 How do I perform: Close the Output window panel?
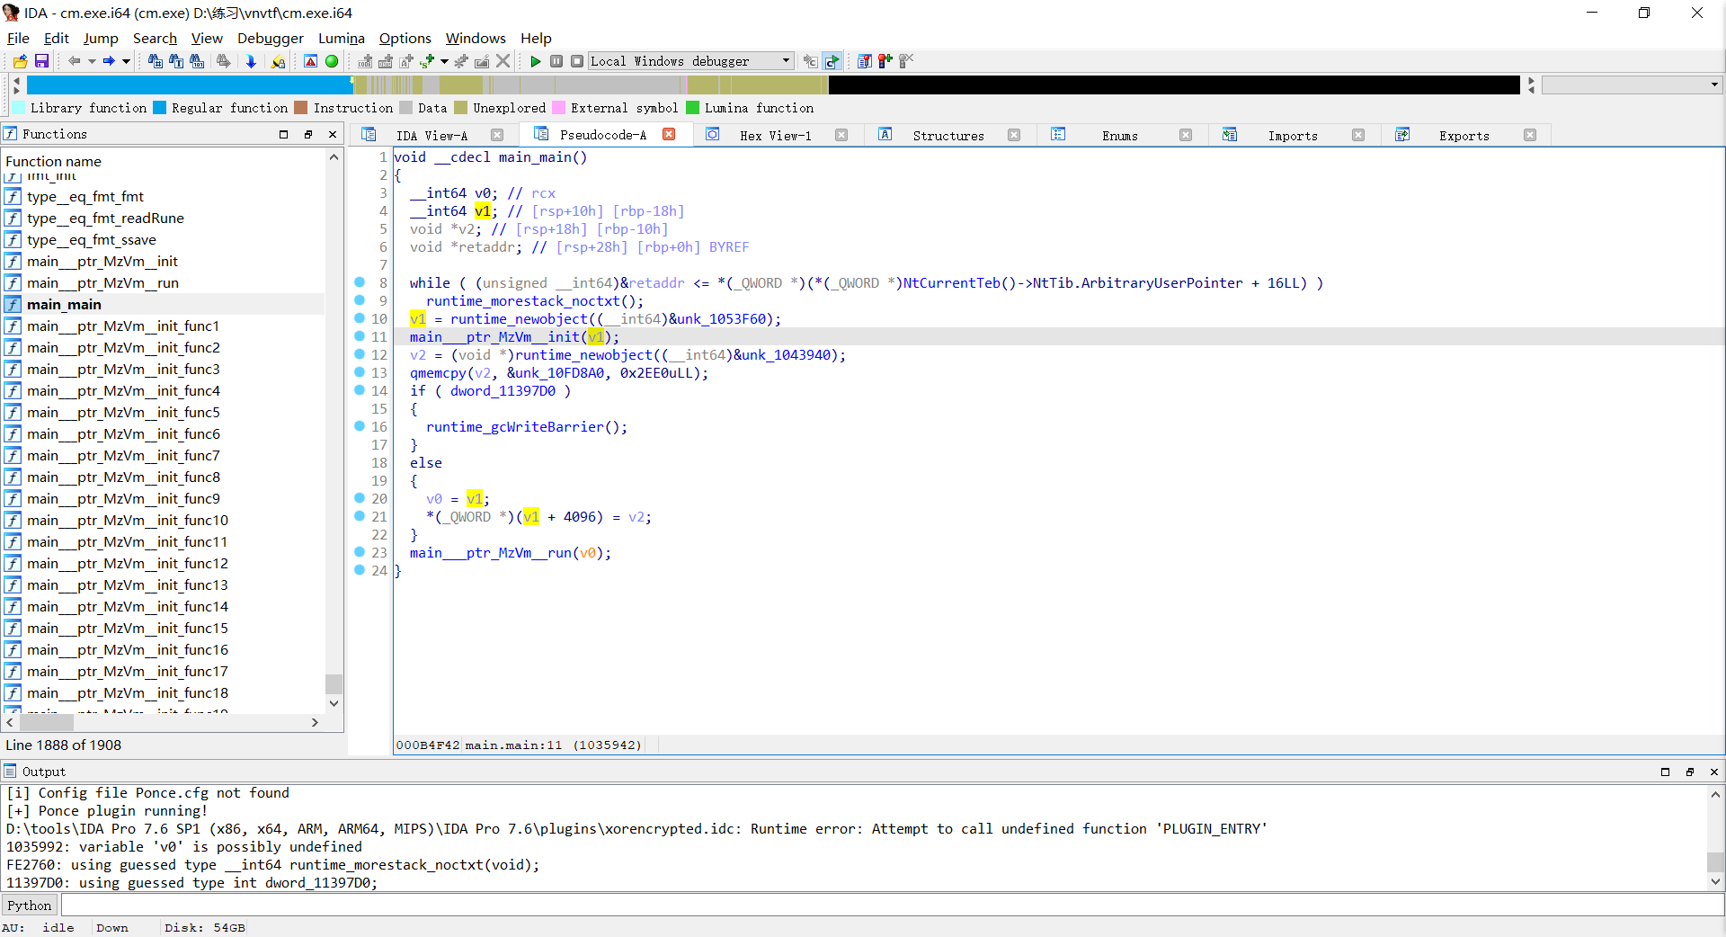(x=1713, y=772)
